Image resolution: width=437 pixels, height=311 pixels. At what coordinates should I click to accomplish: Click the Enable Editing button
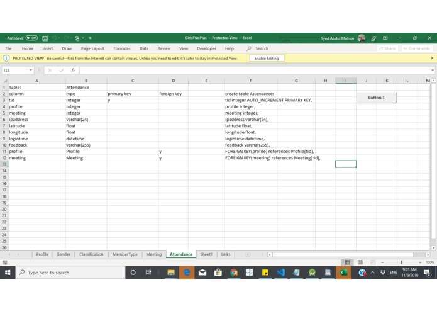click(267, 59)
